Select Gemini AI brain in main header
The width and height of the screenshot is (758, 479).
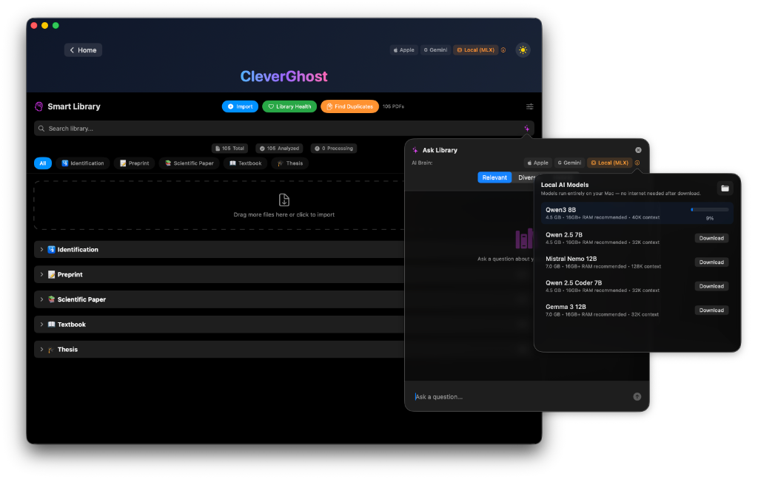tap(435, 50)
